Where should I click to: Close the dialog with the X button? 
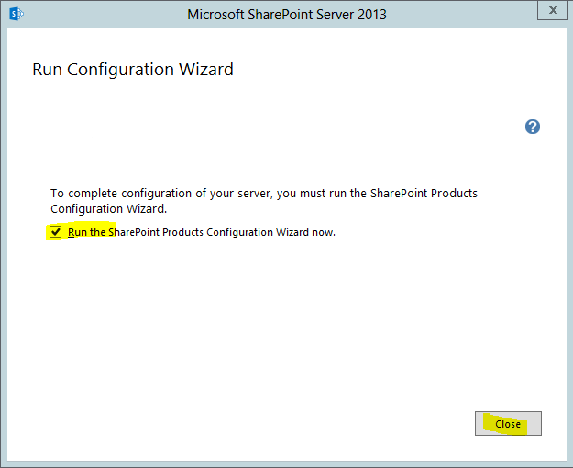(553, 10)
